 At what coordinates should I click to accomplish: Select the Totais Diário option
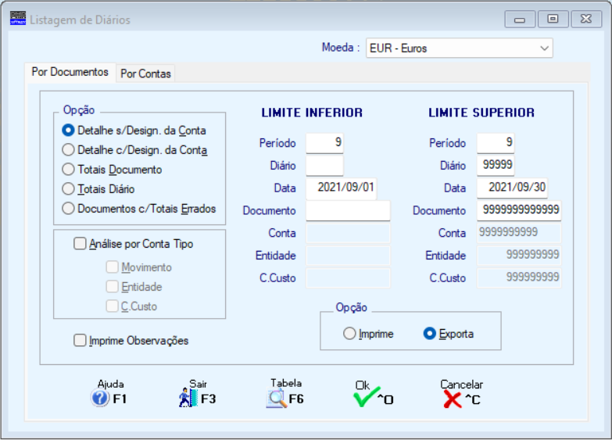click(x=69, y=189)
